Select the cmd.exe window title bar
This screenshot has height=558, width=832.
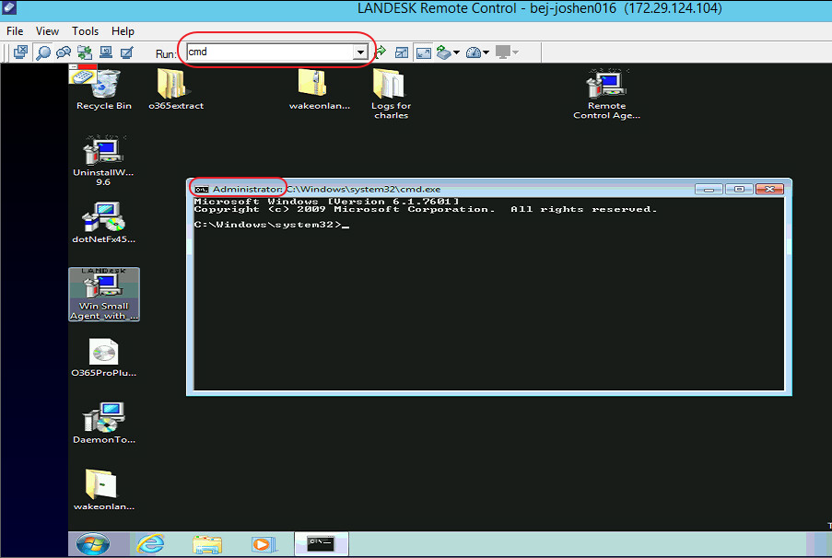415,188
